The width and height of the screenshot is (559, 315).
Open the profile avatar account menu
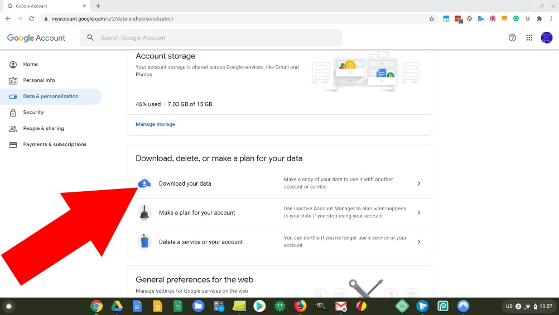[x=547, y=37]
